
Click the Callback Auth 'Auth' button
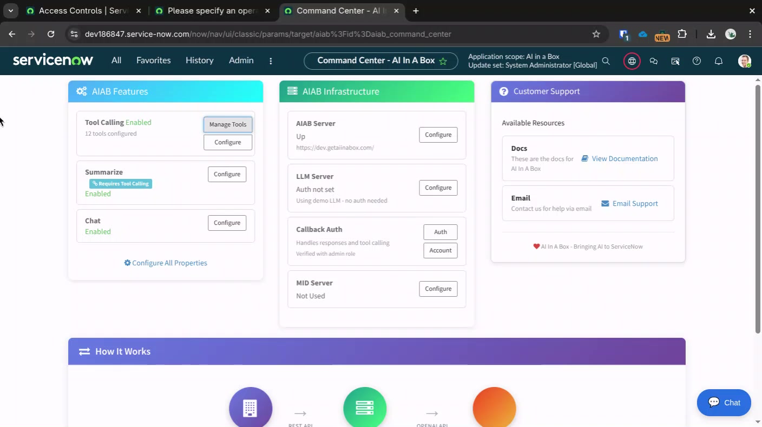pyautogui.click(x=441, y=232)
